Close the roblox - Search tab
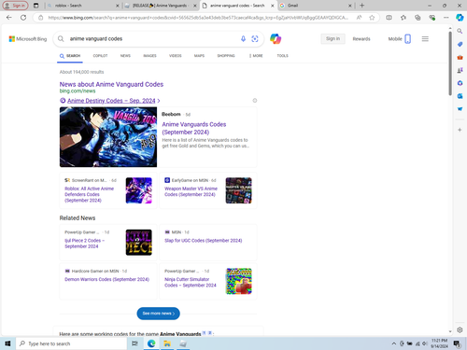 coord(118,6)
